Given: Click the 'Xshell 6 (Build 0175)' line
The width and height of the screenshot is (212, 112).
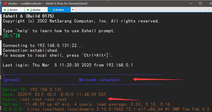Looking at the screenshot, I should tap(28, 16).
